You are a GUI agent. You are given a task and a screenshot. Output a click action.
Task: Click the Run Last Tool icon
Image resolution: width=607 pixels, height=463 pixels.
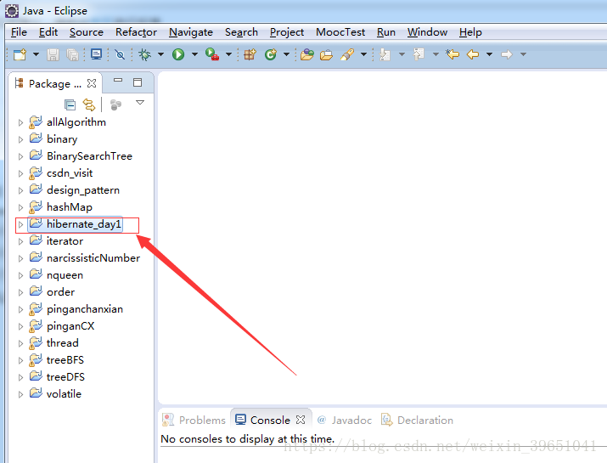pyautogui.click(x=212, y=54)
